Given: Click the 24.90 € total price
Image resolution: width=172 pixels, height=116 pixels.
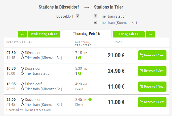Looking at the screenshot, I should point(116,71).
